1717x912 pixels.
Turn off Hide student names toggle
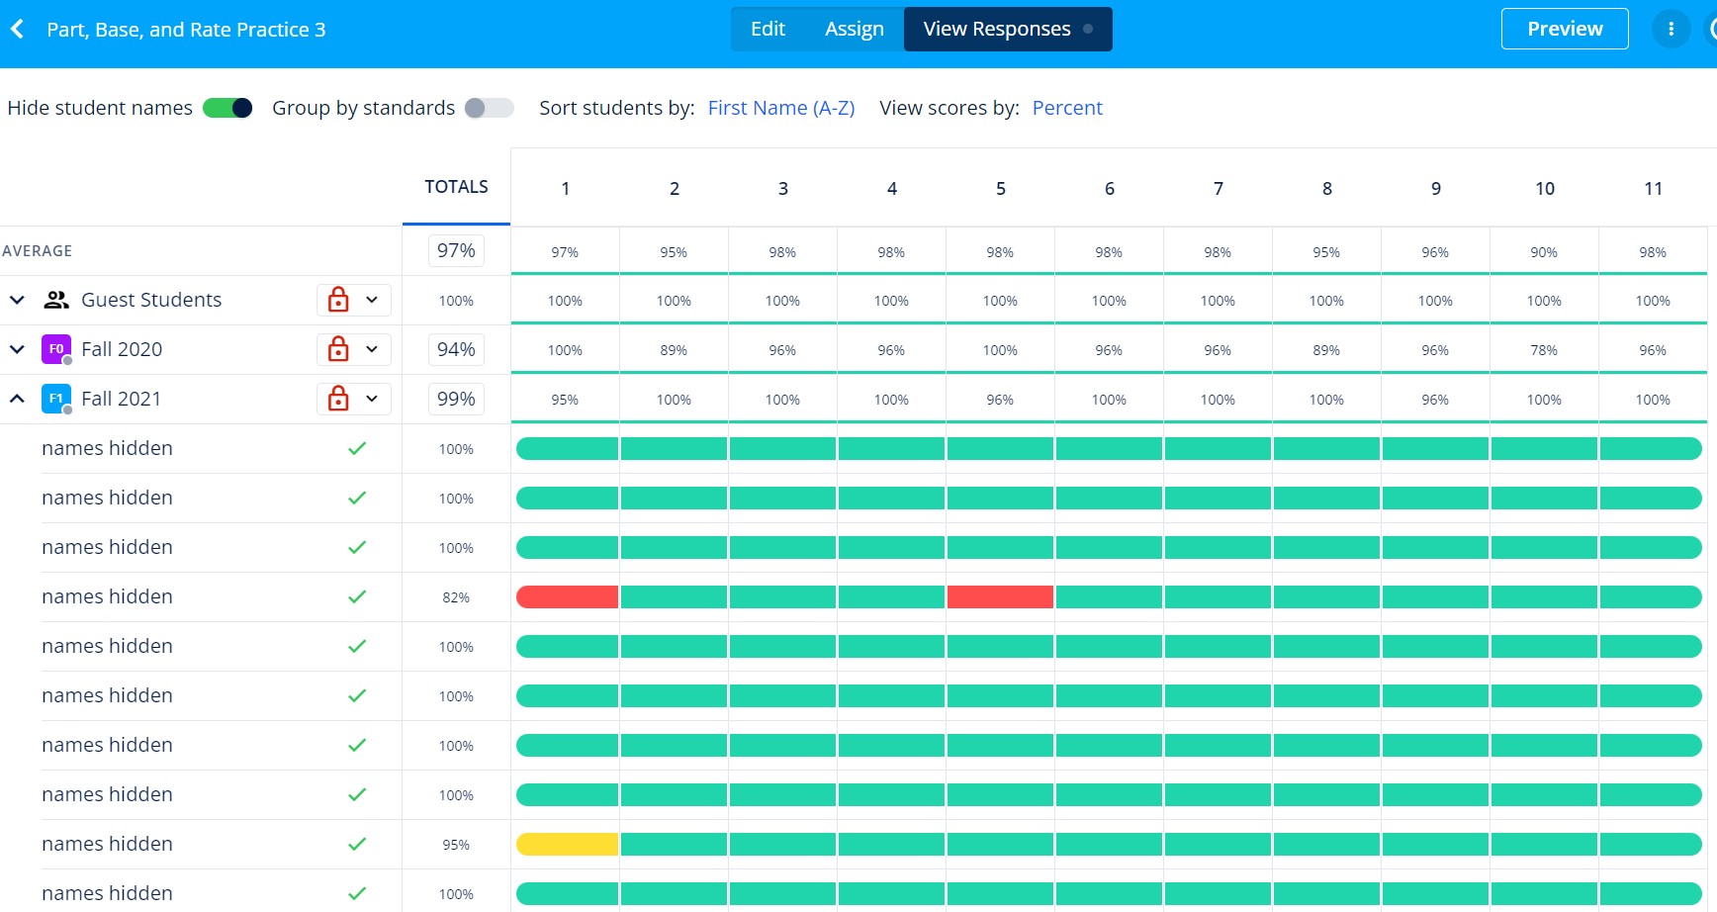(x=227, y=108)
